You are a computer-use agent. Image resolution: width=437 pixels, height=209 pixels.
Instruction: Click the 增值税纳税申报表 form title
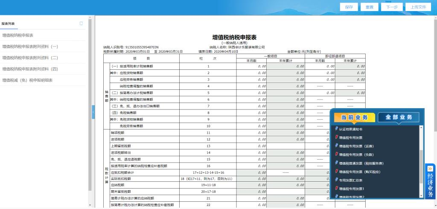[234, 37]
